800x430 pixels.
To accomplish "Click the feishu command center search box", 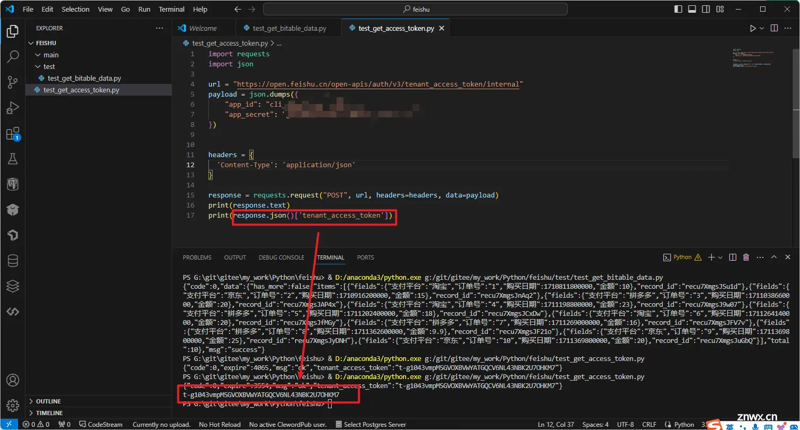I will [x=415, y=9].
